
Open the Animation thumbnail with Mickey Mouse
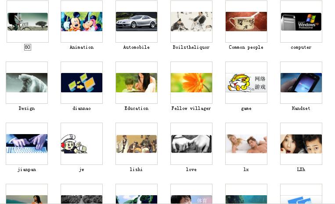point(82,22)
